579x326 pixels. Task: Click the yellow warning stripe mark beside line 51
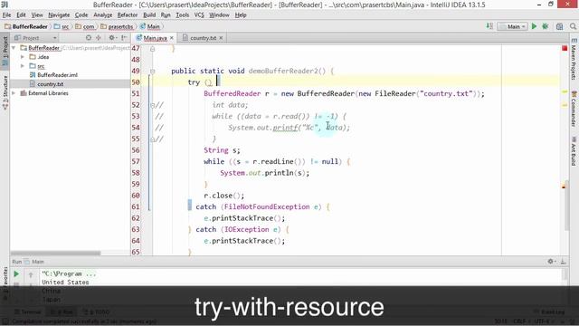[x=565, y=91]
